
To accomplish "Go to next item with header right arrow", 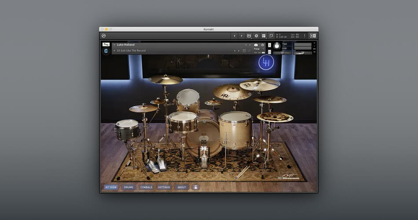I will tap(242, 36).
